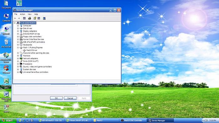This screenshot has width=219, height=123.
Task: Expand the Processors category
Action: coord(18,64)
